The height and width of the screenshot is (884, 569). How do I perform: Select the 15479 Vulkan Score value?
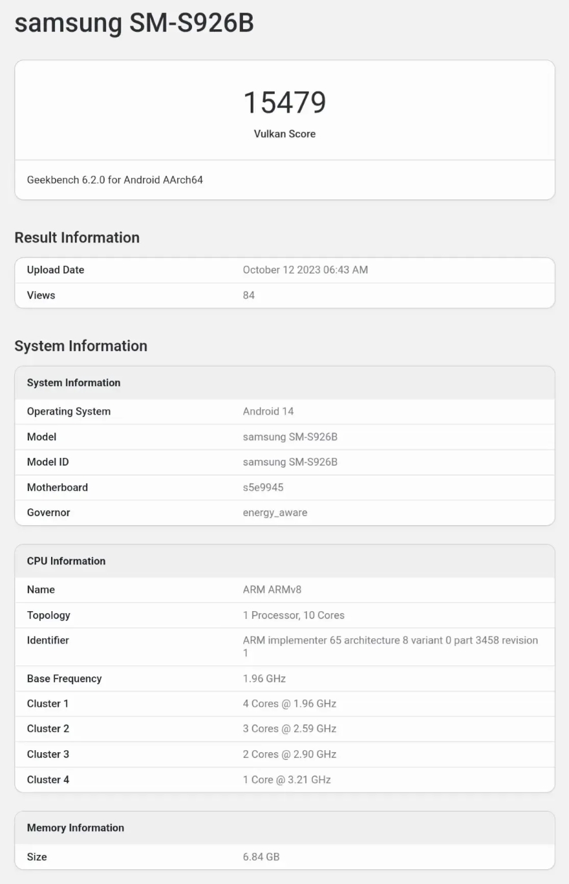284,102
